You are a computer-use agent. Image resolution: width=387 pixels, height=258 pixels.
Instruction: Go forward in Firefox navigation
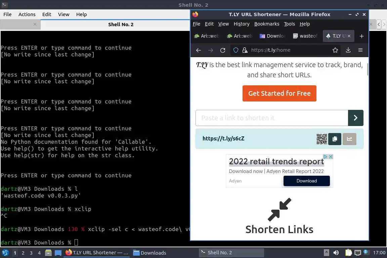[211, 50]
